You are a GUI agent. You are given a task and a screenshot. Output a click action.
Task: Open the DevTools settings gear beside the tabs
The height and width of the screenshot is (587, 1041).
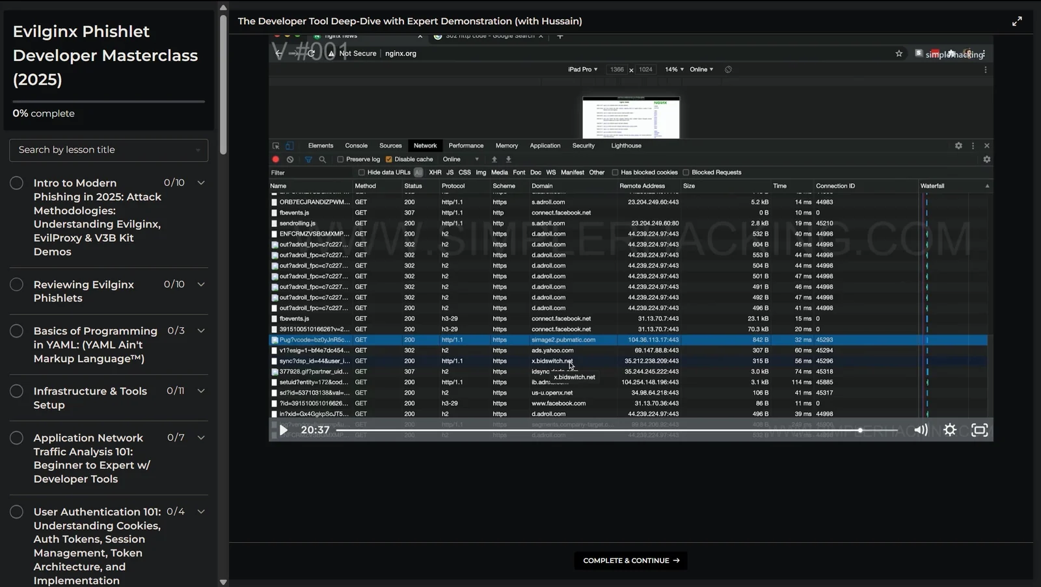pyautogui.click(x=958, y=146)
